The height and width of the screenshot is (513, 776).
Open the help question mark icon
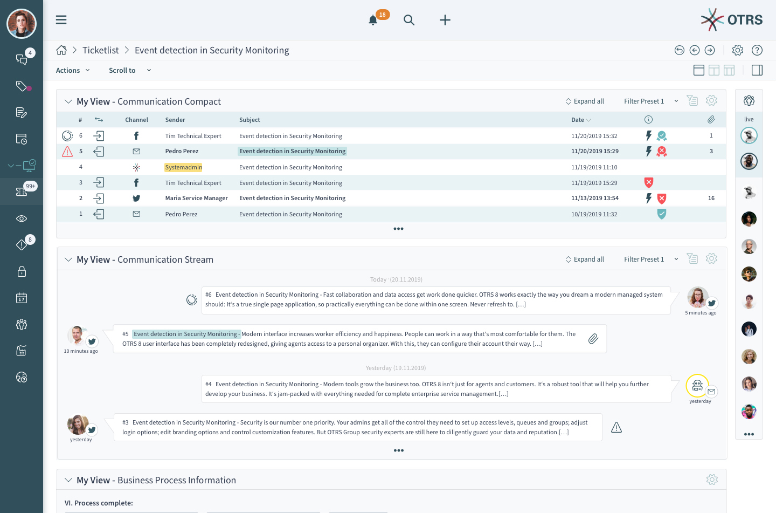point(757,50)
